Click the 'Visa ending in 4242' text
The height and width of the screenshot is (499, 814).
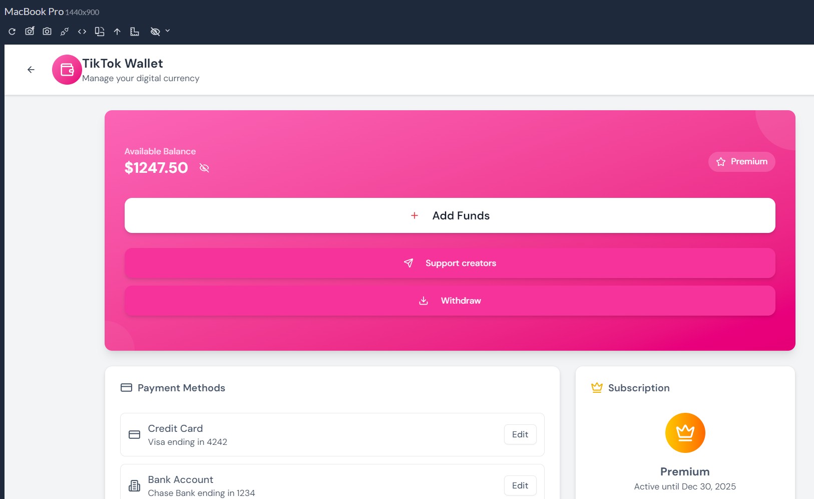[188, 442]
